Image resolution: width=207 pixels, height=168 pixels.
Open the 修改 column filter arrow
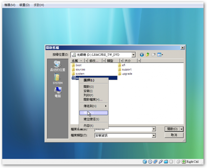click(104, 61)
